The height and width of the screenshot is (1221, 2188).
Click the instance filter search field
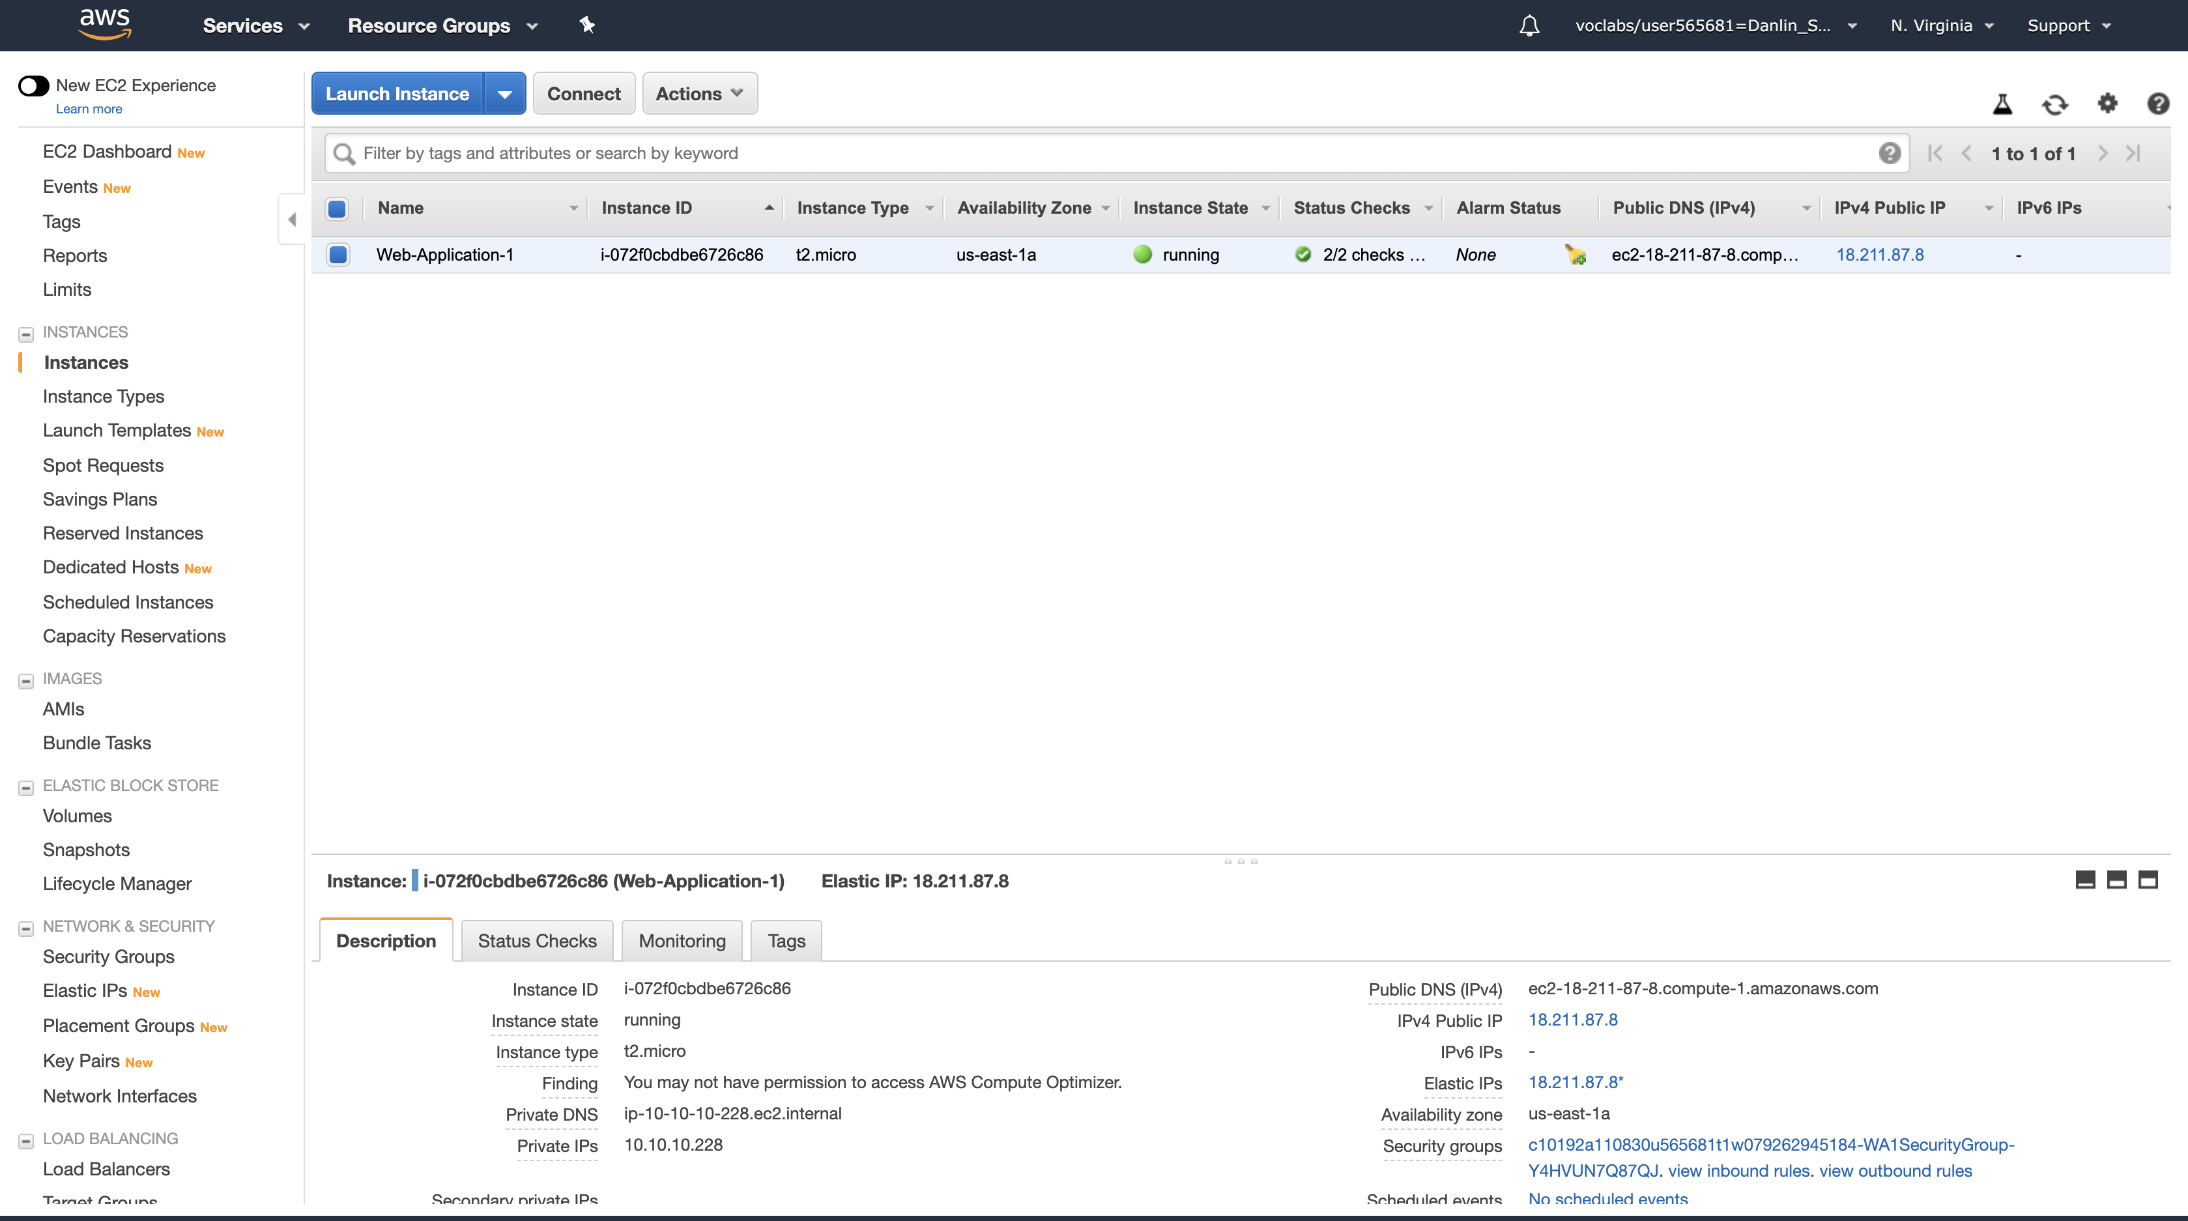[1104, 154]
